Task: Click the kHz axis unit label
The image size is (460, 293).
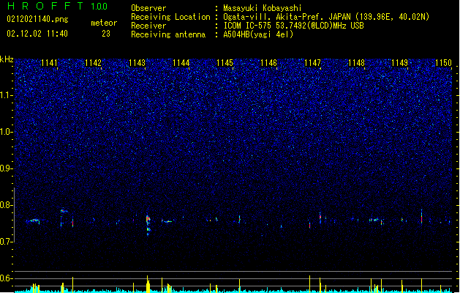Action: pyautogui.click(x=7, y=59)
